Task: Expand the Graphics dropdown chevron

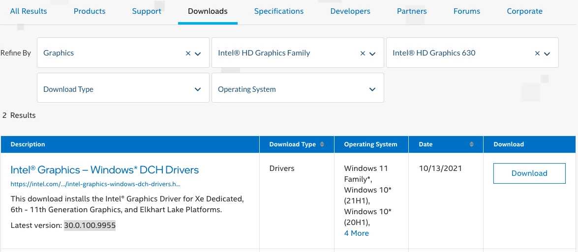Action: pyautogui.click(x=198, y=54)
